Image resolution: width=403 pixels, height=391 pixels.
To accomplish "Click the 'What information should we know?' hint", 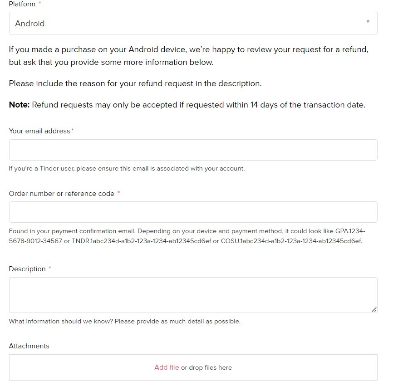I will [124, 322].
